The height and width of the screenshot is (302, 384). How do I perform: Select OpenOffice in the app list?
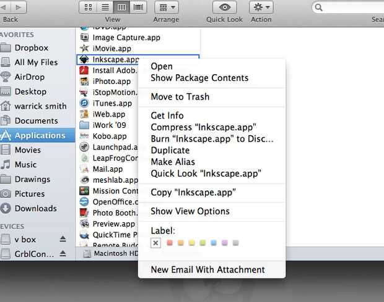108,202
